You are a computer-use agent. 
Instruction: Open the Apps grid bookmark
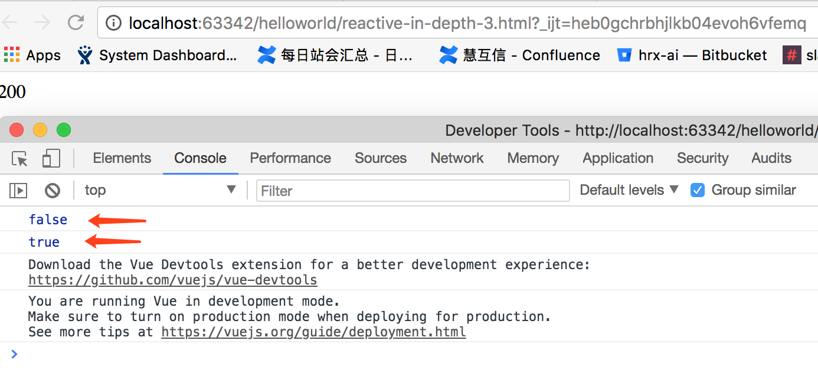click(x=32, y=55)
